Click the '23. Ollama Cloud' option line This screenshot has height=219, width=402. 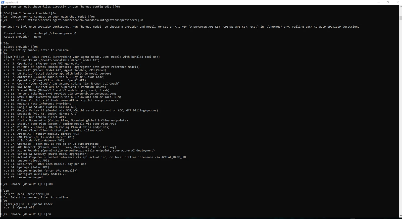pos(53,130)
